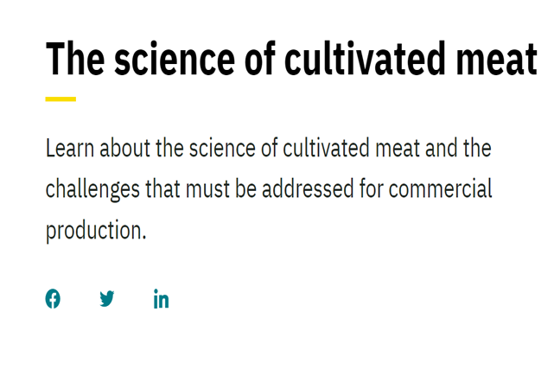Click the word 'challenges' in the description
554x369 pixels.
(93, 189)
